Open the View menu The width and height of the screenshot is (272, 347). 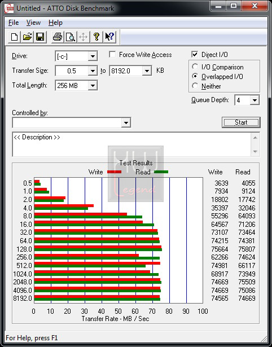pyautogui.click(x=33, y=23)
